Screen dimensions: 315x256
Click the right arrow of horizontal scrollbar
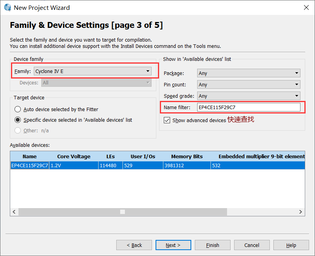point(300,212)
